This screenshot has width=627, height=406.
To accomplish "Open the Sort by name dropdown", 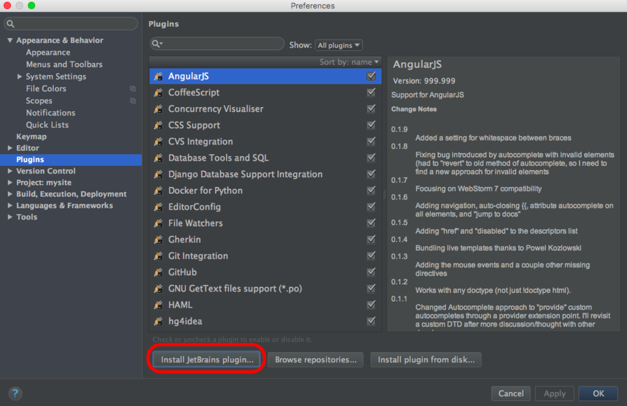I will (348, 62).
